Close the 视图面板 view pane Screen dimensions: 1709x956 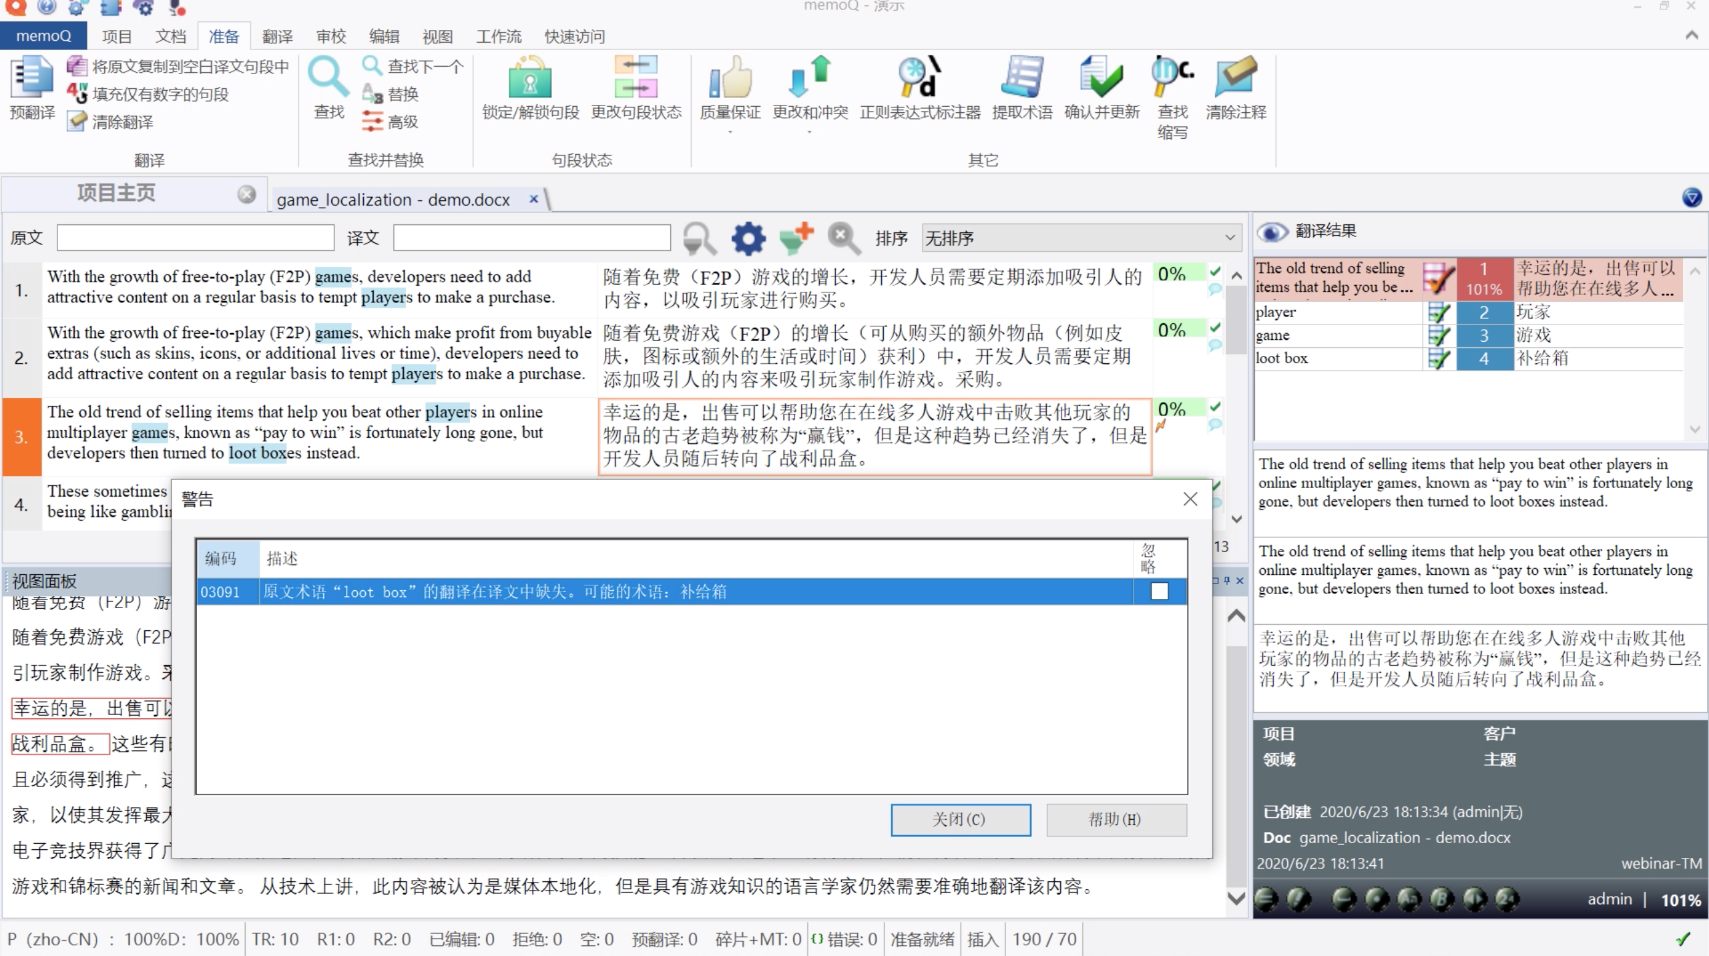(1240, 581)
